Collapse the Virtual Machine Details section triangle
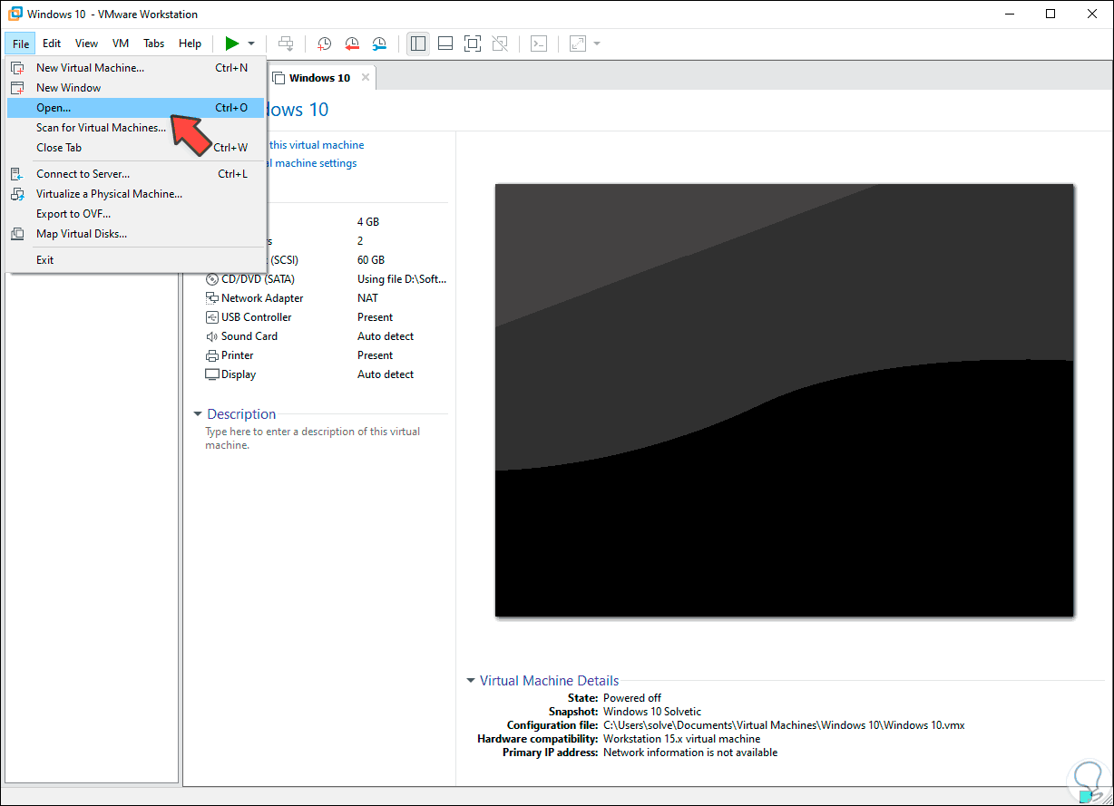 [x=471, y=681]
